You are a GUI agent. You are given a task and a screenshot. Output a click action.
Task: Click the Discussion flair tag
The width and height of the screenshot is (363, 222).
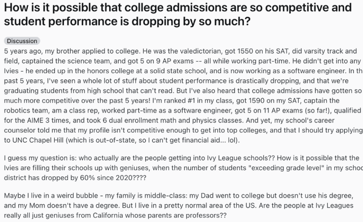click(22, 41)
